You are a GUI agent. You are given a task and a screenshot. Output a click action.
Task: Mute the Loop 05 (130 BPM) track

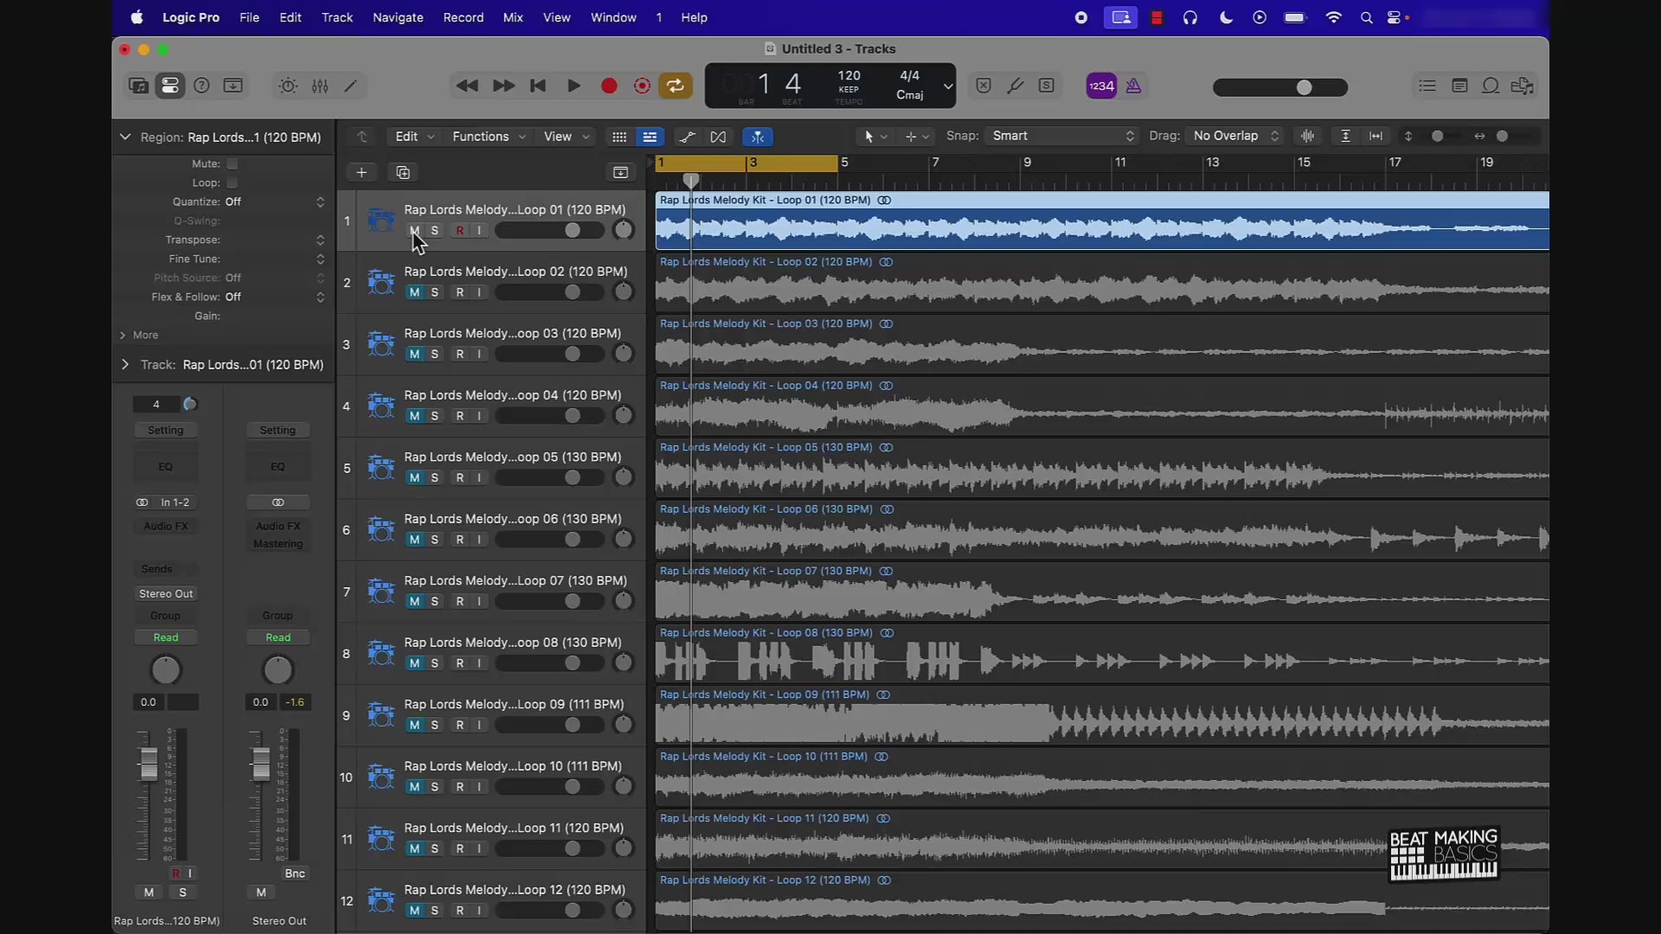[x=414, y=477]
